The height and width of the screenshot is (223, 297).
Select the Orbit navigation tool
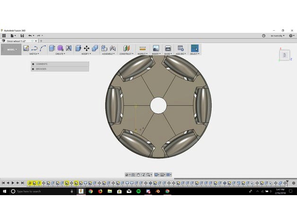pyautogui.click(x=128, y=175)
